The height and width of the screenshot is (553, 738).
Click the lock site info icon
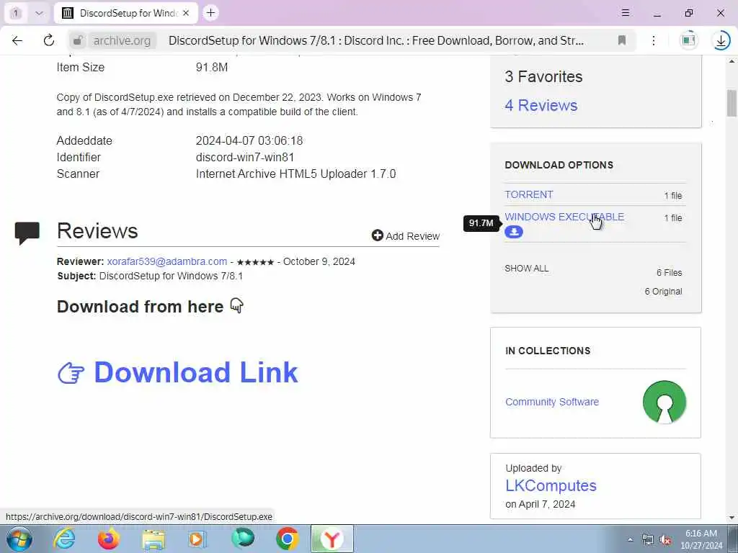78,40
